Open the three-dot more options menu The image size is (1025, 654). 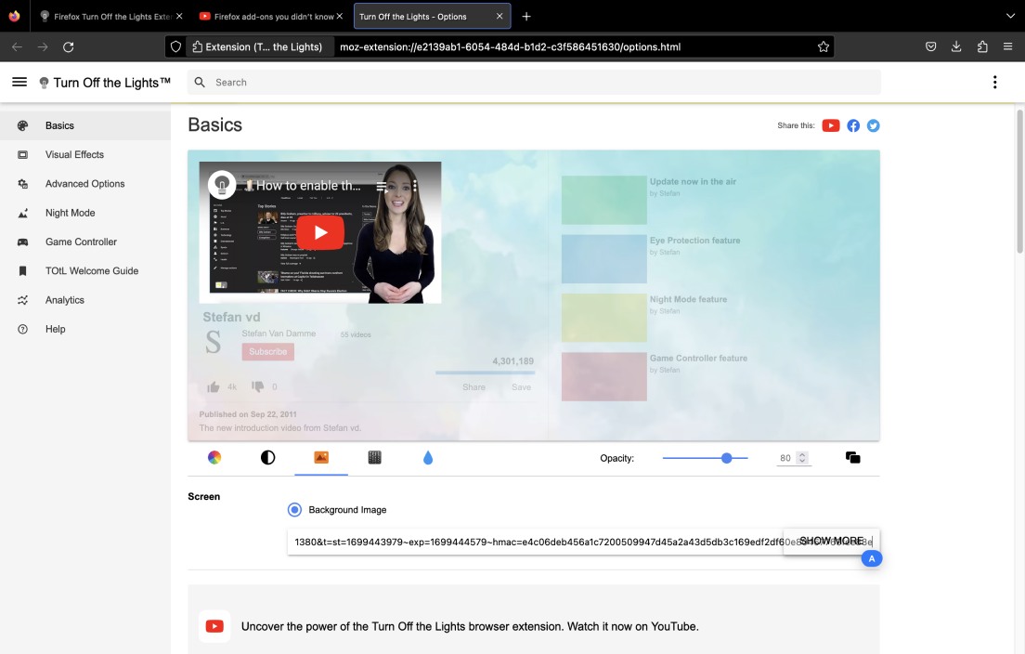(995, 82)
